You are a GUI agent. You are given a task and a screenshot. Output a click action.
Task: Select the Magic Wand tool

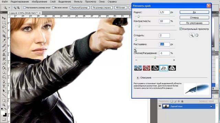coord(4,31)
